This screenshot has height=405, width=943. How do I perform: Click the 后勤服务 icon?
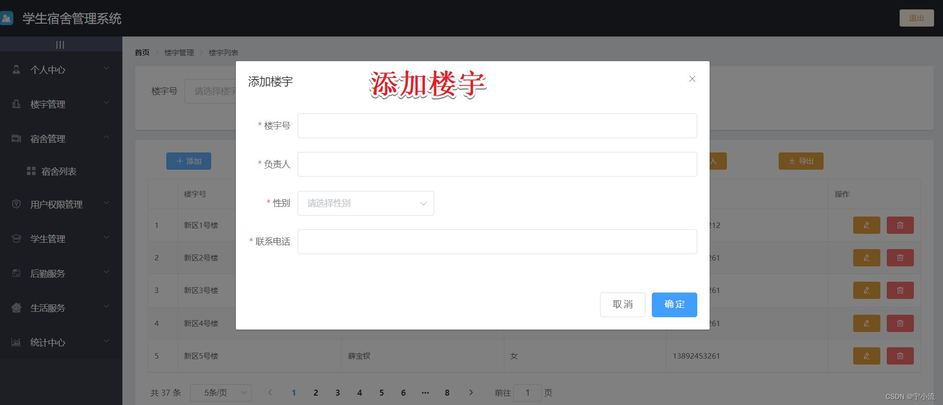point(16,273)
